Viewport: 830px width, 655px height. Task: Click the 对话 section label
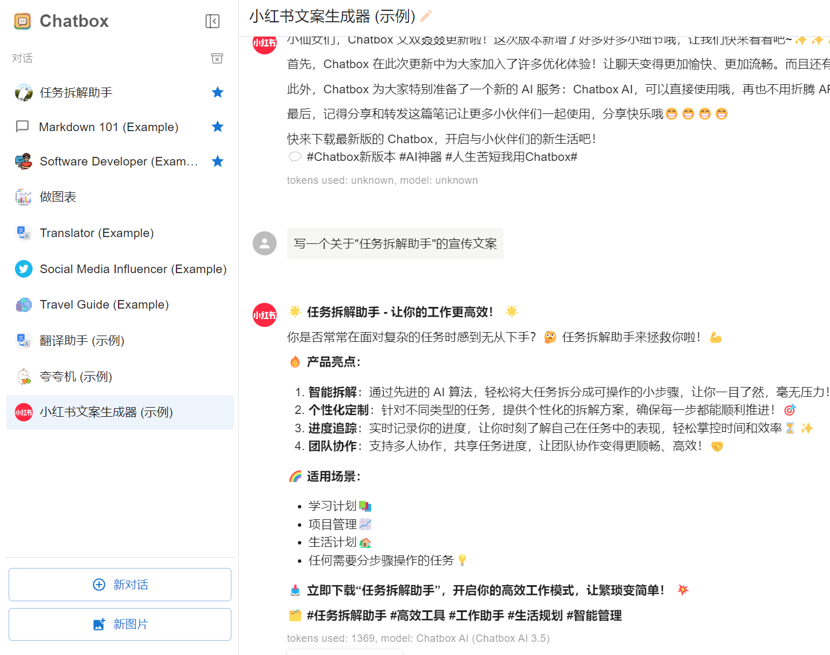pyautogui.click(x=22, y=58)
